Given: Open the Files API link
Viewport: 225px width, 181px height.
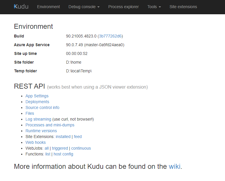Looking at the screenshot, I should pyautogui.click(x=30, y=113).
